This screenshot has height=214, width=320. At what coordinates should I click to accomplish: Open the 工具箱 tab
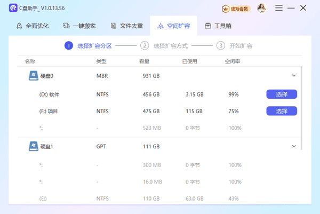tap(218, 26)
